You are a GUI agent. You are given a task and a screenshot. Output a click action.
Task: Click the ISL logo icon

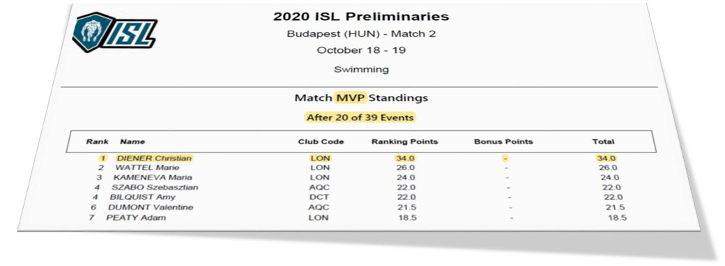coord(114,32)
